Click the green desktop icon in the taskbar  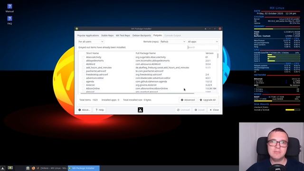pos(10,168)
